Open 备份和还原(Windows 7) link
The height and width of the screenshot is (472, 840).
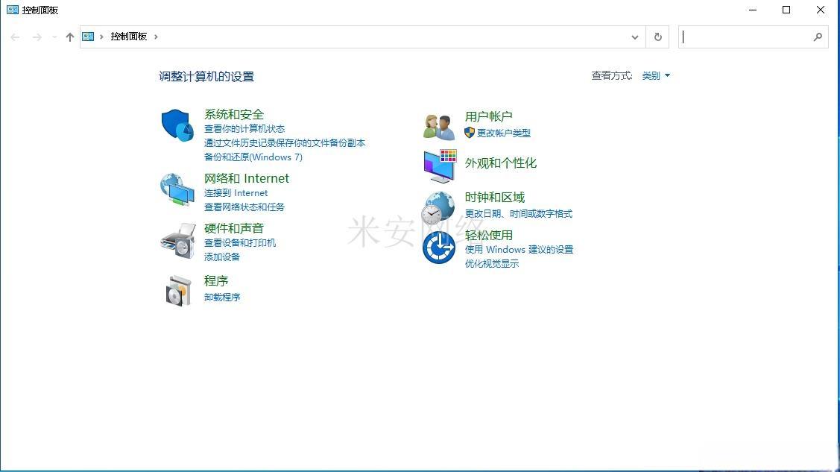click(x=253, y=157)
